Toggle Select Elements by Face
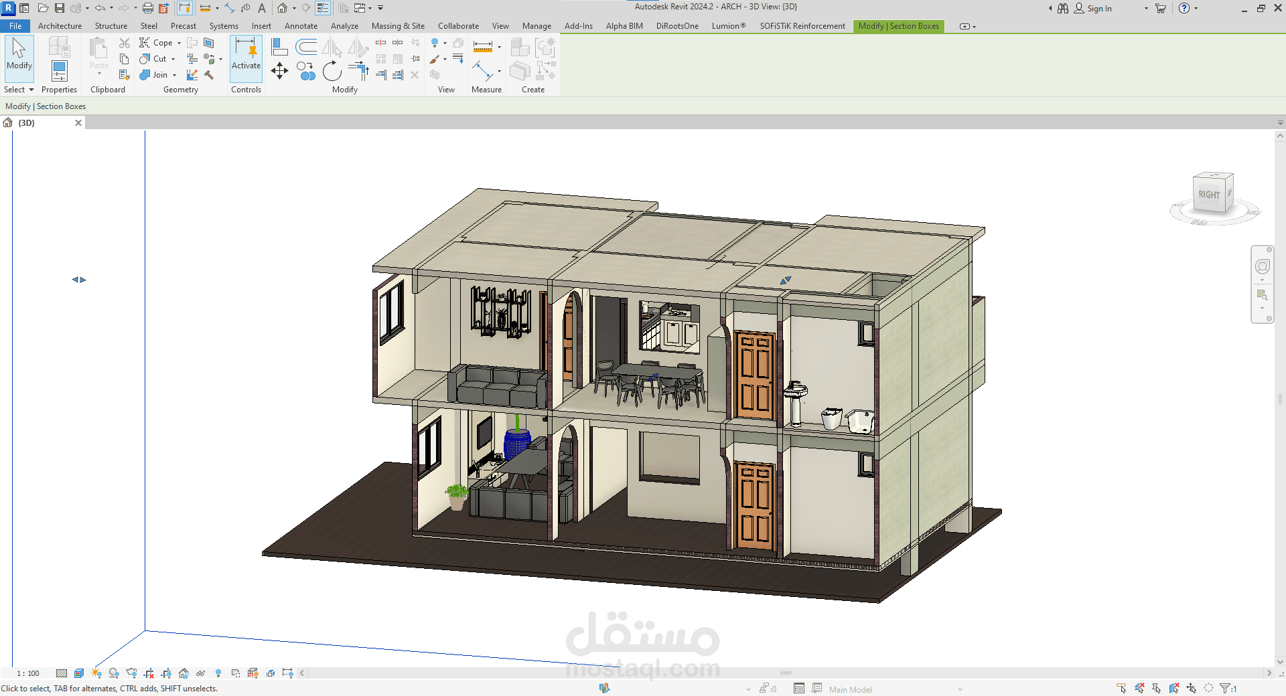 (1174, 688)
